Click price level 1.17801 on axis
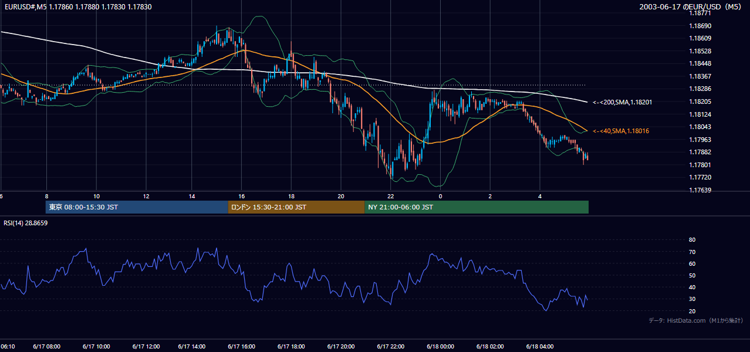This screenshot has height=352, width=750. point(701,164)
